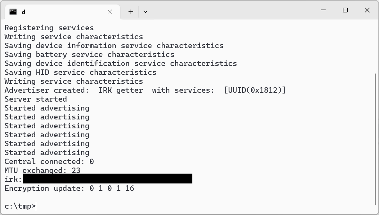
Task: Click the terminal icon on tab 'd'
Action: tap(13, 11)
